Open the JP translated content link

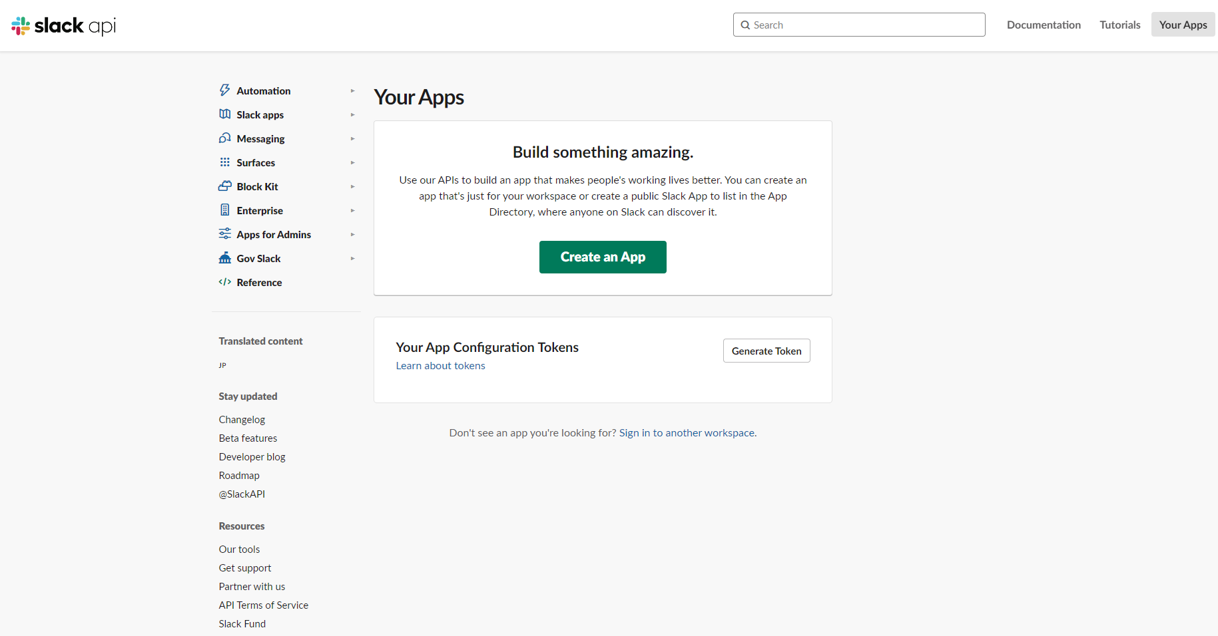pyautogui.click(x=222, y=365)
